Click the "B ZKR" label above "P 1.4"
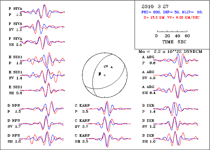The width and height of the screenshot is (210, 150). [148, 106]
